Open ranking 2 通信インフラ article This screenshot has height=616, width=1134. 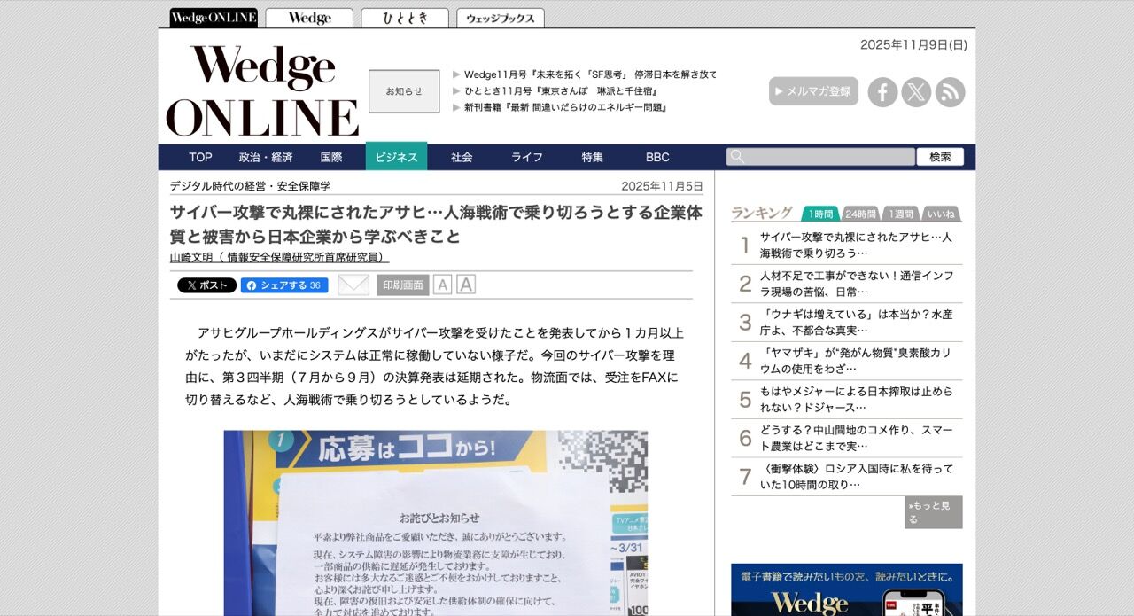click(857, 284)
